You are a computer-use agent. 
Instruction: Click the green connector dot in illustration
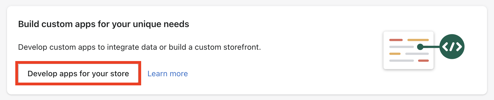[420, 47]
